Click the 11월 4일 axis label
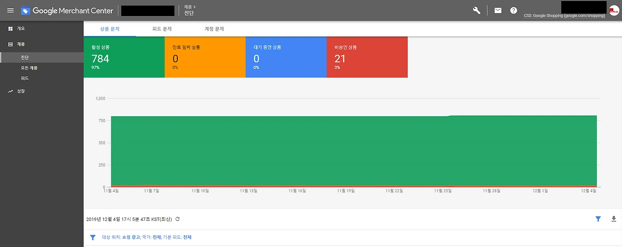Screen dimensions: 622x247 [x=111, y=191]
